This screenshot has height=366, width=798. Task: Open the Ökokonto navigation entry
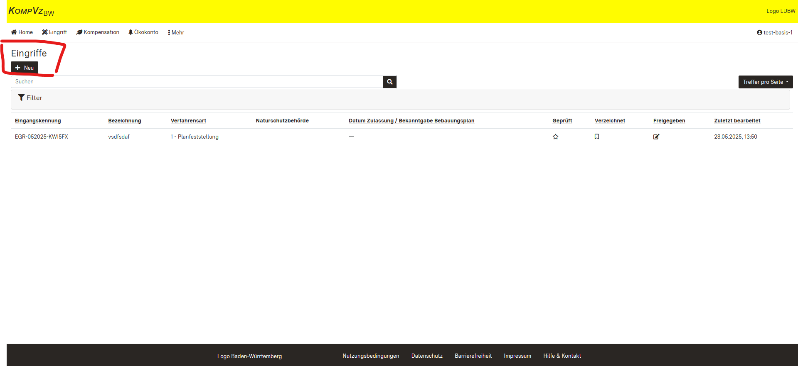[x=143, y=32]
